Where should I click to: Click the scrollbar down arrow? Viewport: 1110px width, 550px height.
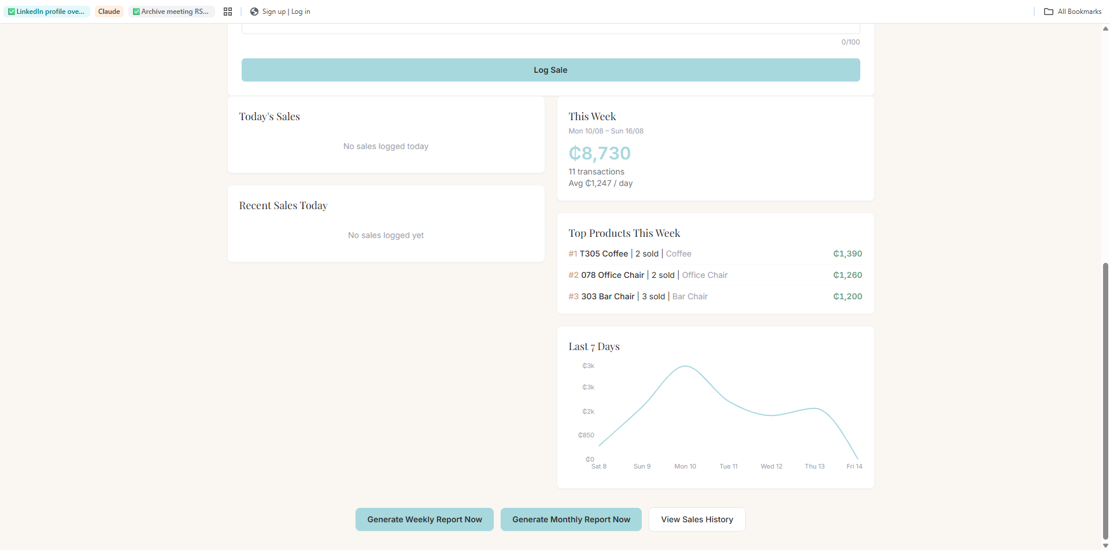point(1105,545)
